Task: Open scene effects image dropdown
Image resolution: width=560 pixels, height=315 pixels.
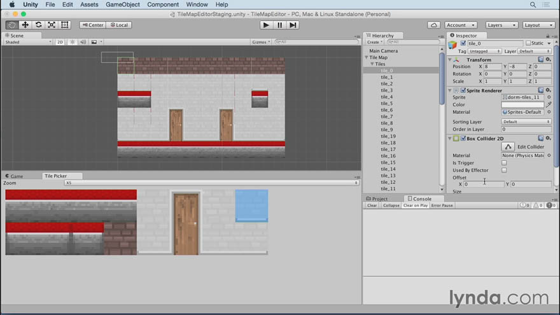Action: click(x=96, y=42)
